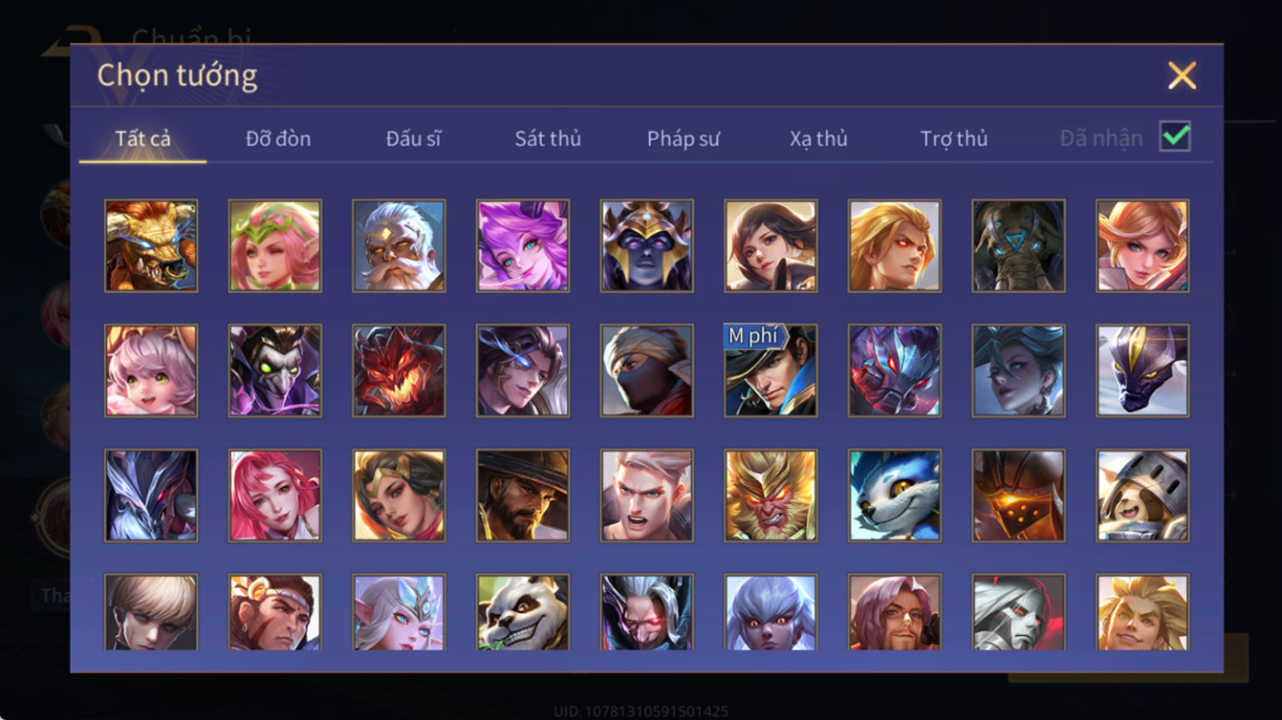Choose the helmeted bear hero portrait
Screen dimensions: 1282x720
(x=1143, y=496)
